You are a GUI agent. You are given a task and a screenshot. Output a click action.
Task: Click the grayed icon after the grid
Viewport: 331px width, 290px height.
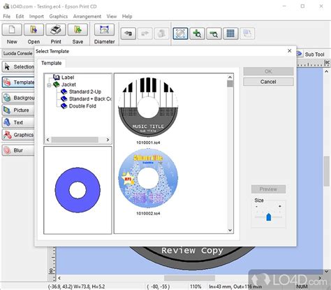(247, 34)
